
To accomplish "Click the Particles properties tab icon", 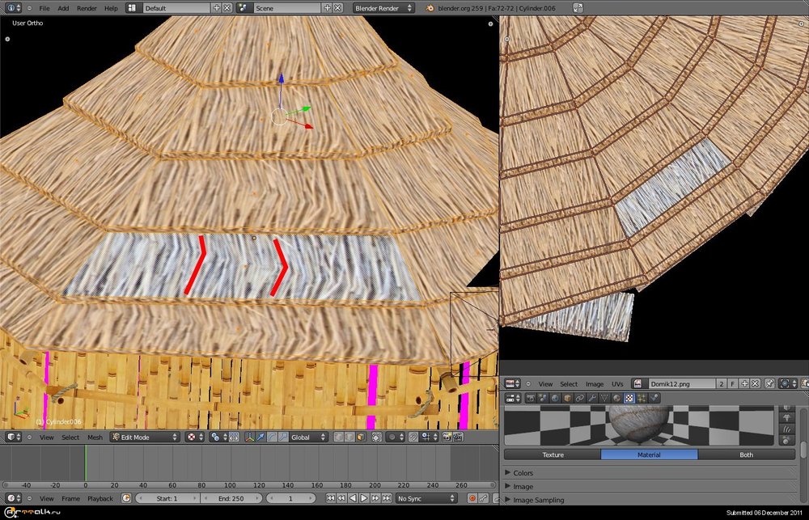I will [x=642, y=398].
